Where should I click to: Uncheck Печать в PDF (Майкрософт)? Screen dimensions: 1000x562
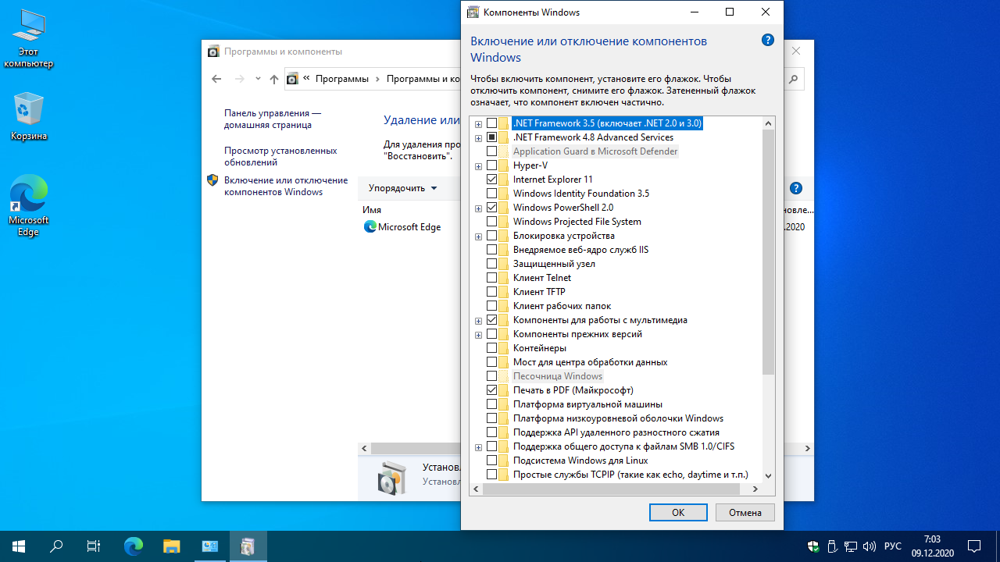[491, 390]
